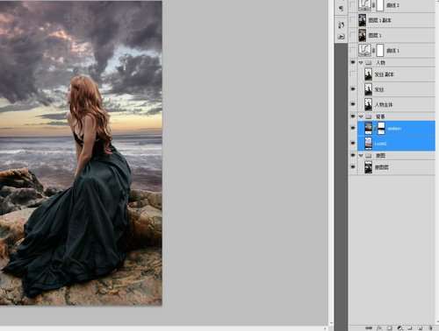Hide the selected masked layer's eye
The width and height of the screenshot is (439, 331).
353,128
